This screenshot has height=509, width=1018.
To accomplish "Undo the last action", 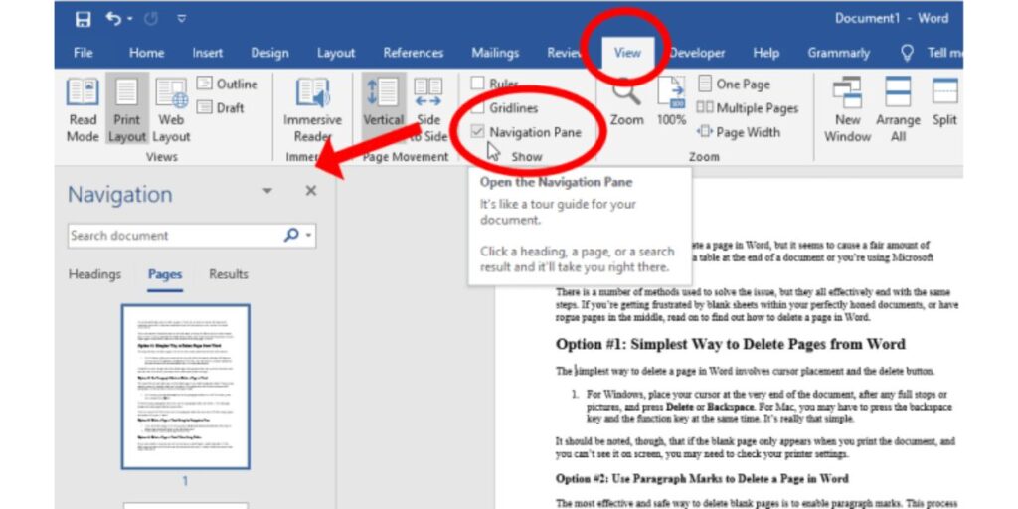I will [113, 19].
